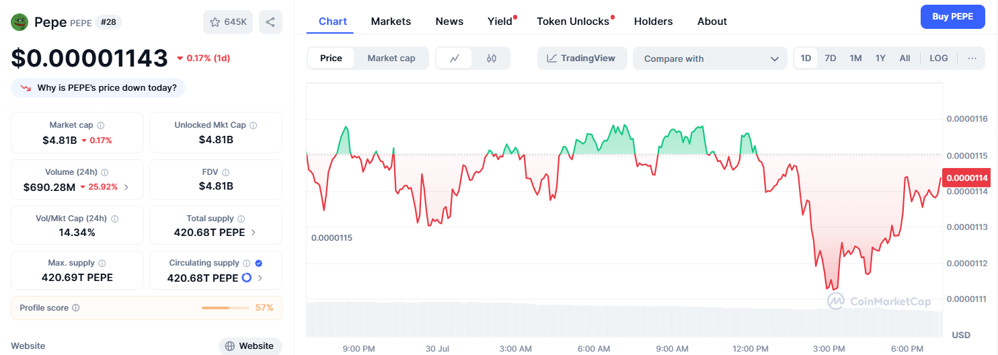
Task: Select the Market cap toggle
Action: [391, 58]
